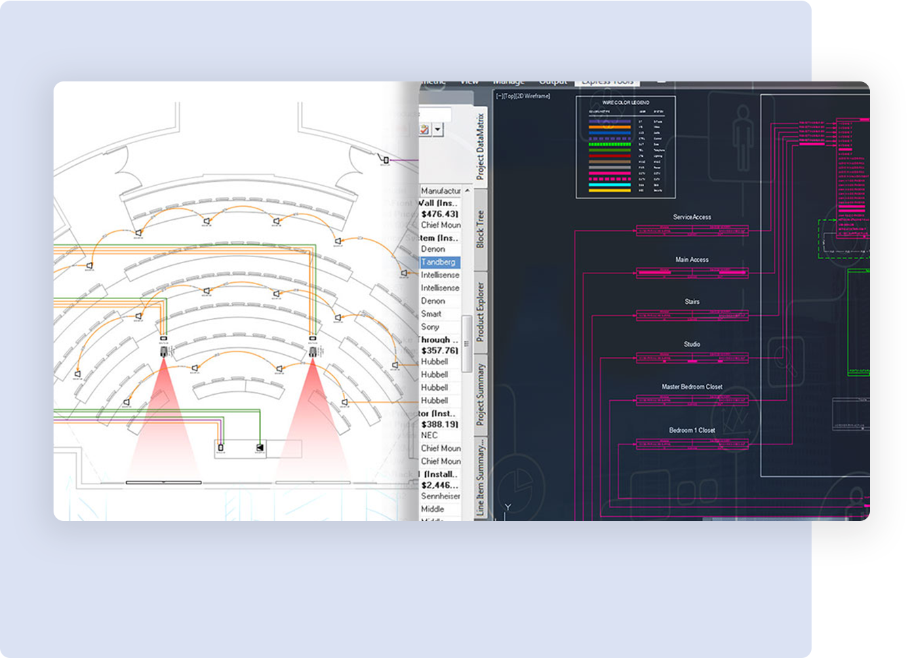Sort by the Manufactur column header
This screenshot has height=658, width=914.
(x=440, y=191)
